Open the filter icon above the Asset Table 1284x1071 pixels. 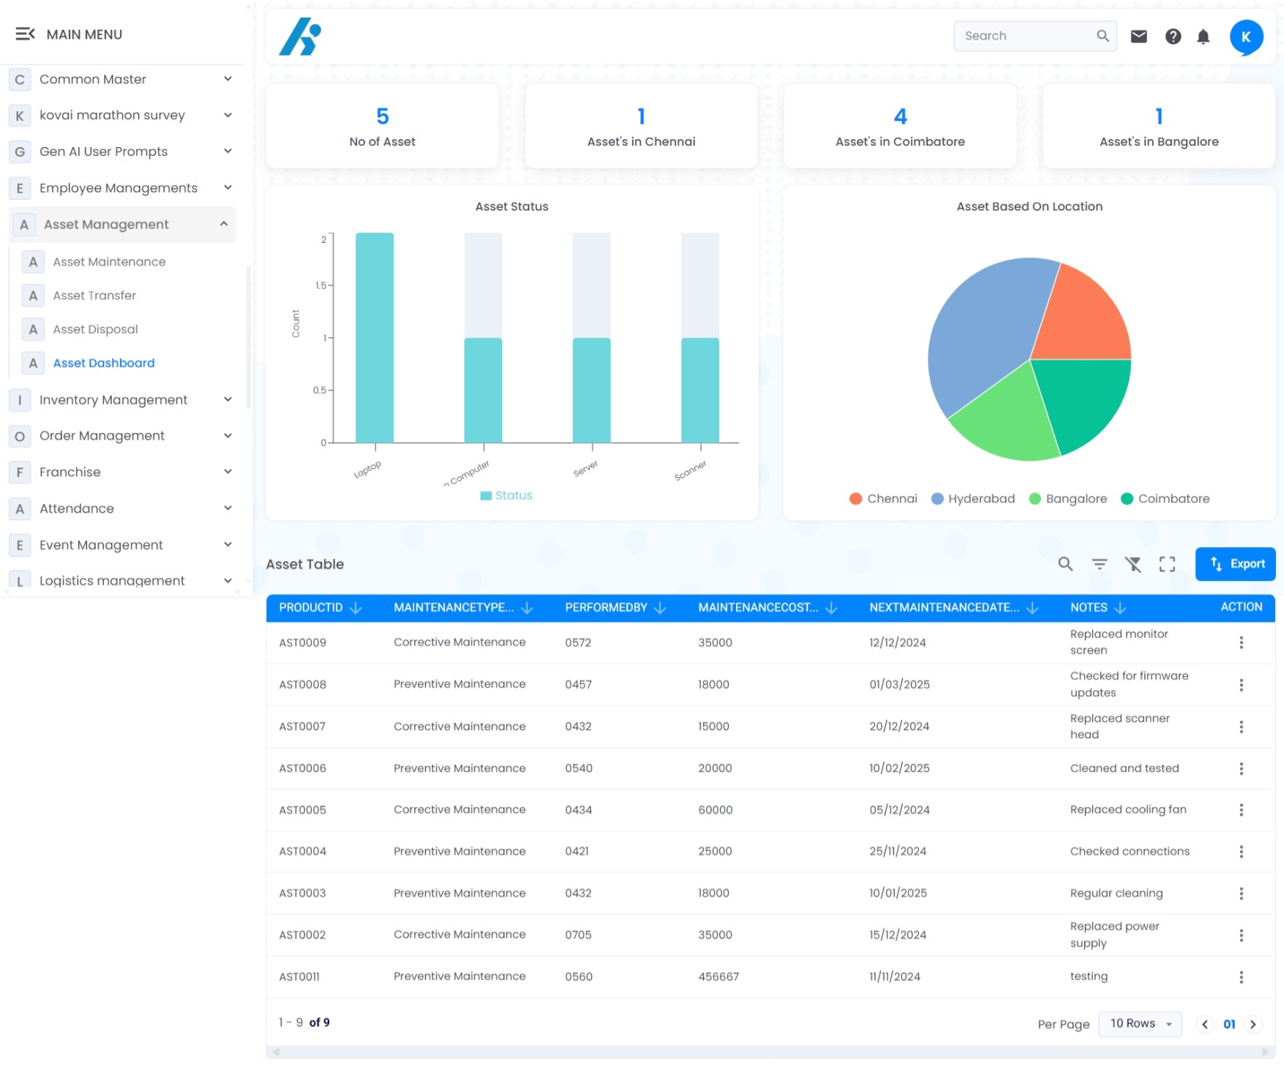(1100, 563)
